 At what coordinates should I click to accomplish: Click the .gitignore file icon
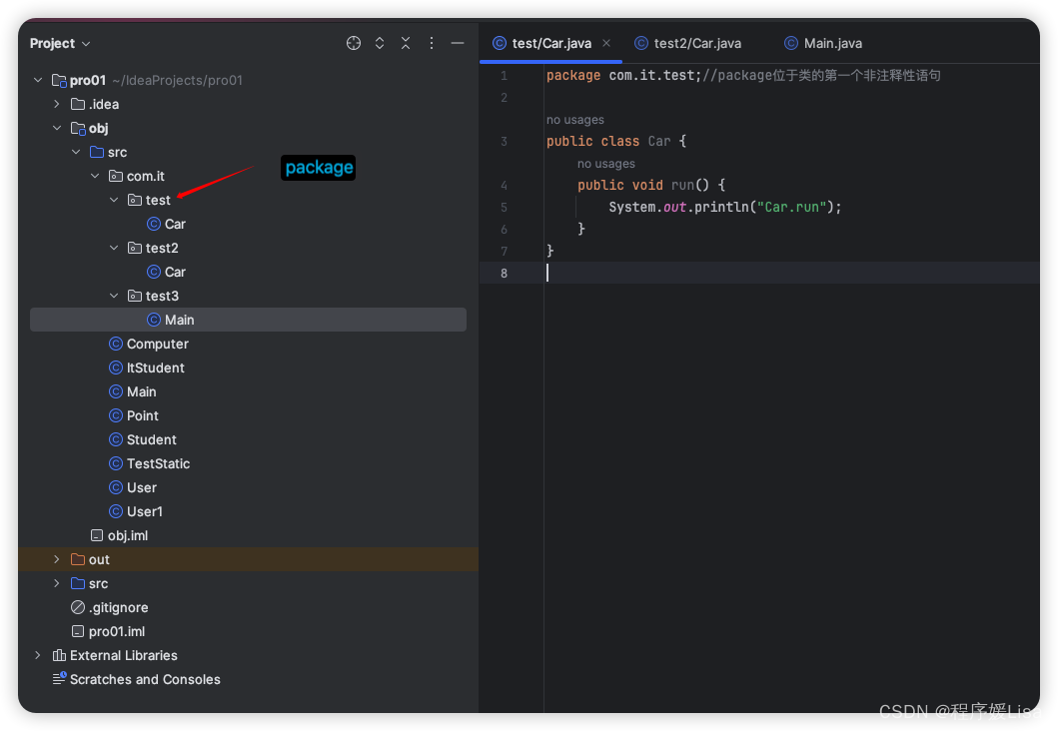click(78, 607)
